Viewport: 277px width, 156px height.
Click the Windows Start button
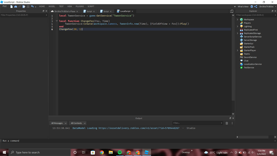tap(4, 152)
